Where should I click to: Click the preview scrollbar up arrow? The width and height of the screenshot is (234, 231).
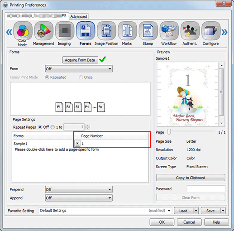point(221,65)
